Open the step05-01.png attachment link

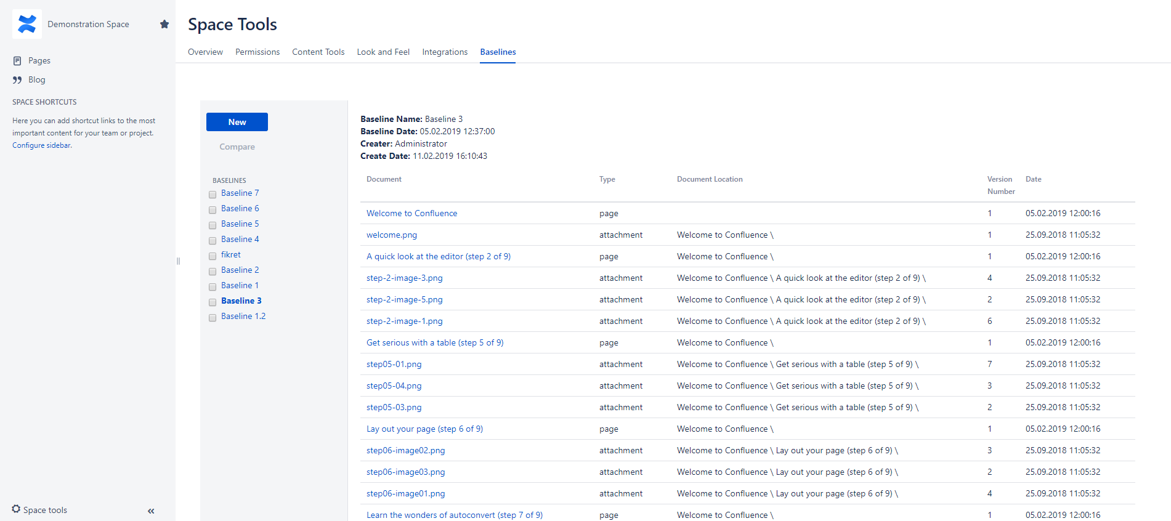pyautogui.click(x=394, y=364)
